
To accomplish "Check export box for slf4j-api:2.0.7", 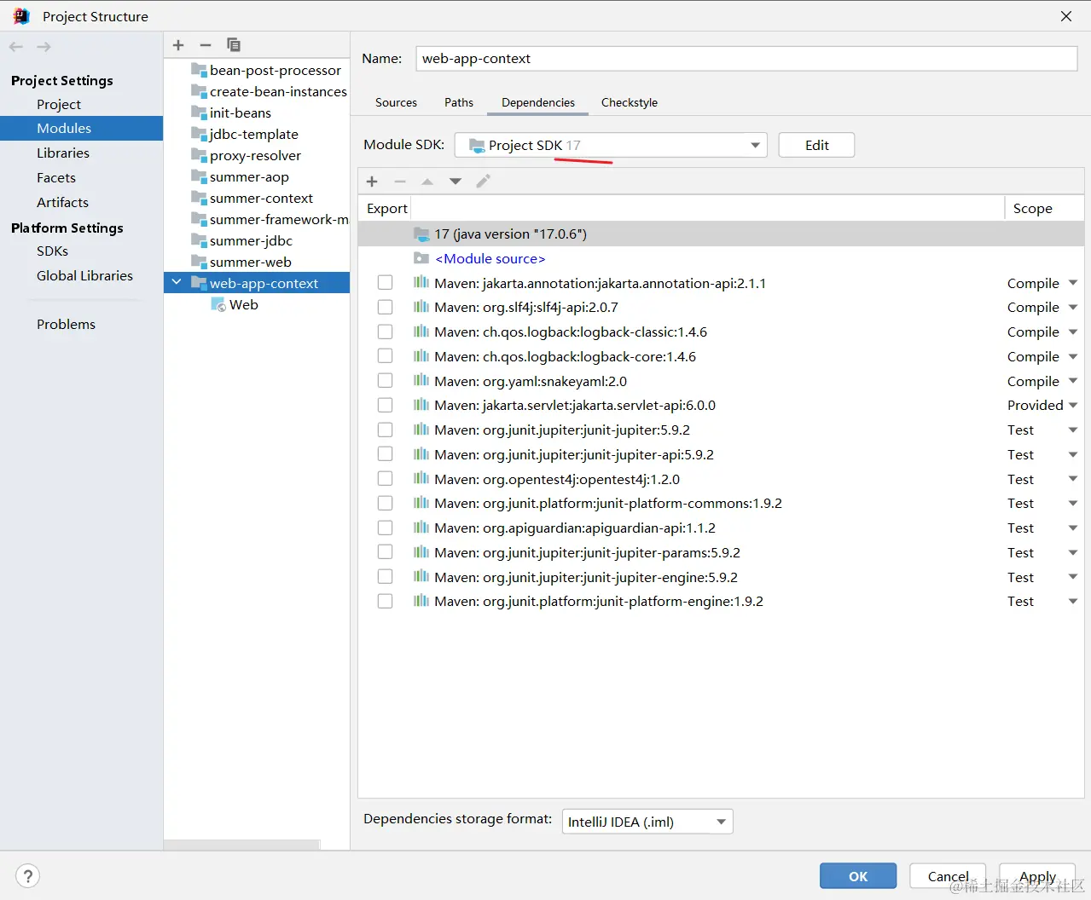I will pos(386,307).
